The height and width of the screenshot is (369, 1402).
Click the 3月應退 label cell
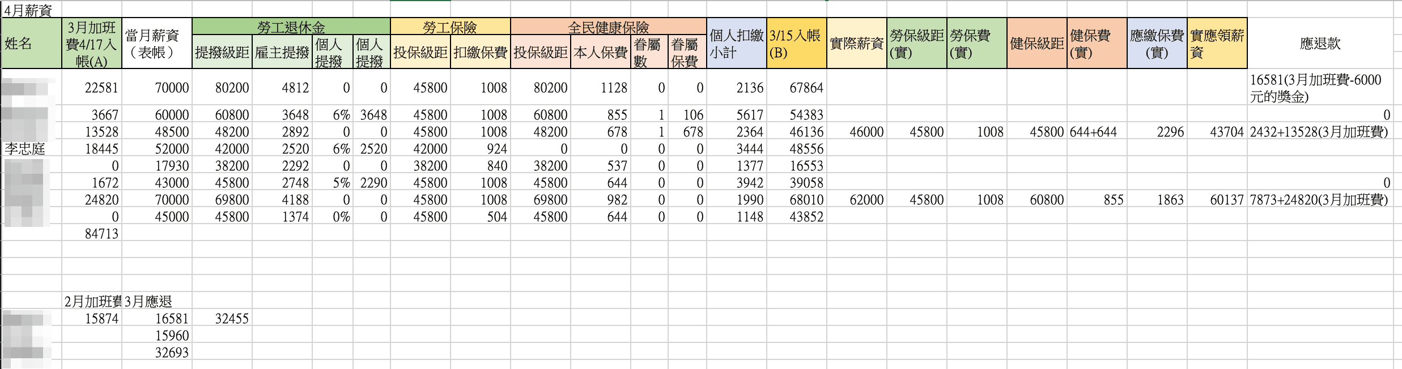point(157,302)
